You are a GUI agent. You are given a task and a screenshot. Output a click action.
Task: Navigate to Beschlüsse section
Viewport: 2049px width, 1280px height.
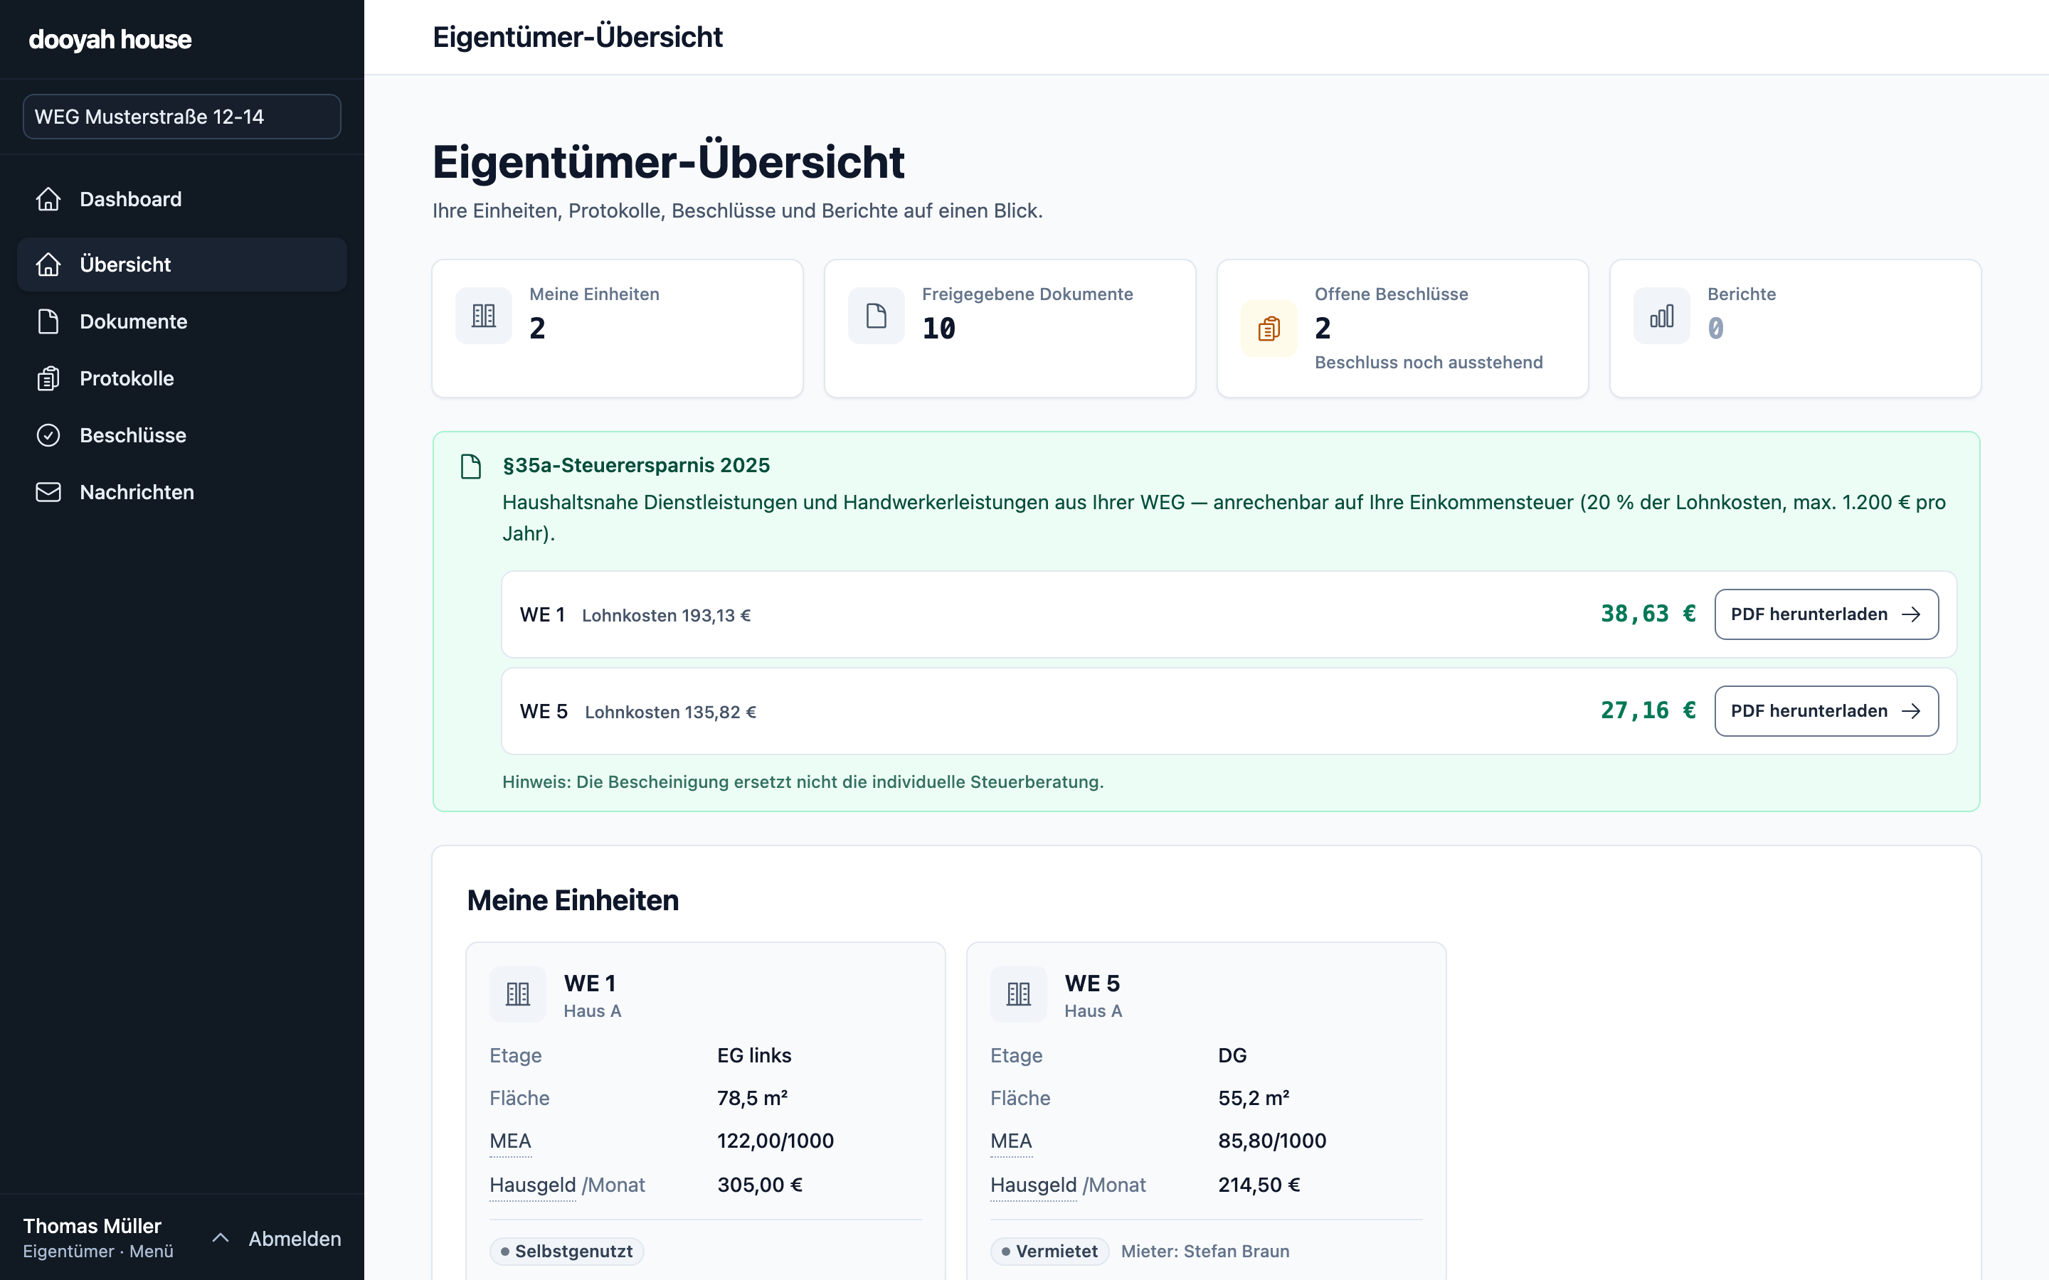coord(182,435)
